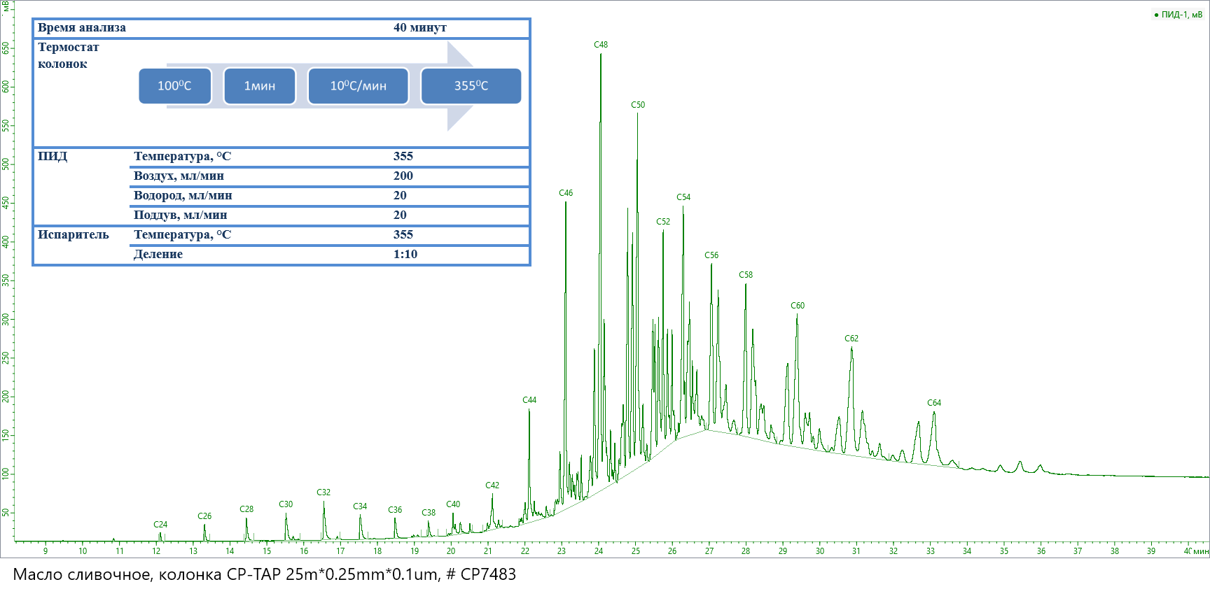The width and height of the screenshot is (1210, 589).
Task: Select the C64 peak label
Action: (x=934, y=403)
